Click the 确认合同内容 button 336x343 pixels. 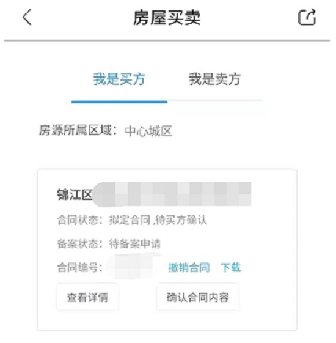click(x=198, y=297)
